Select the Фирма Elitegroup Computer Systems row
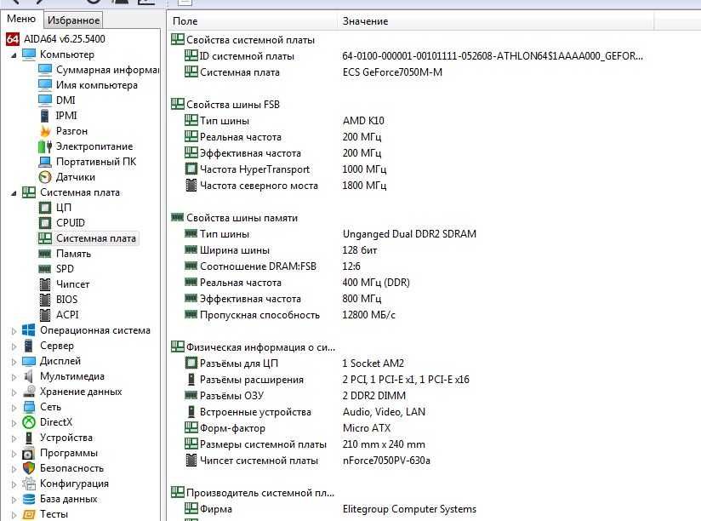Image resolution: width=701 pixels, height=521 pixels. (x=330, y=509)
